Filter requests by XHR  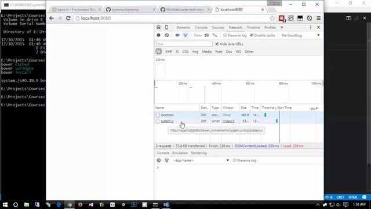tap(169, 52)
